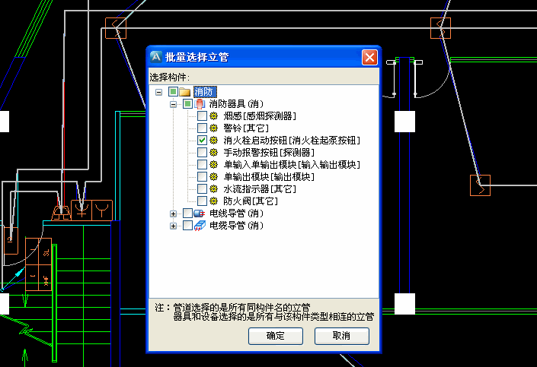
Task: Check the 水流指示器[其它] checkbox
Action: click(202, 189)
